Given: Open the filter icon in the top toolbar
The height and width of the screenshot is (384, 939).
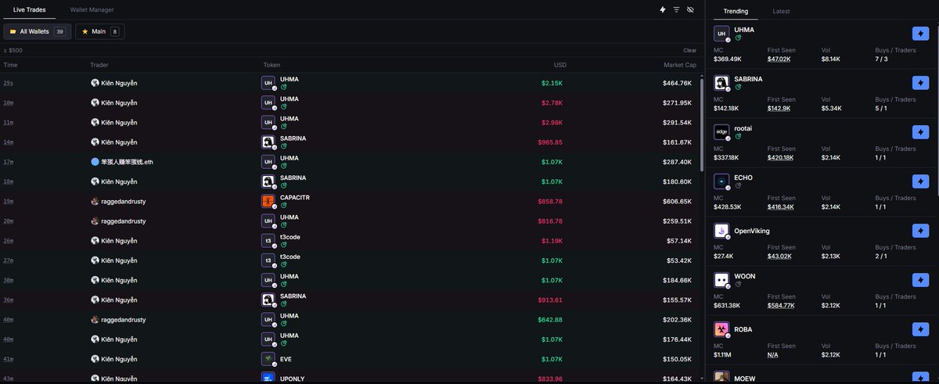Looking at the screenshot, I should click(676, 10).
